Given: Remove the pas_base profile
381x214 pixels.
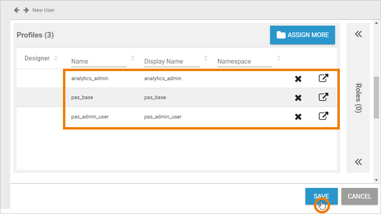Looking at the screenshot, I should coord(298,98).
